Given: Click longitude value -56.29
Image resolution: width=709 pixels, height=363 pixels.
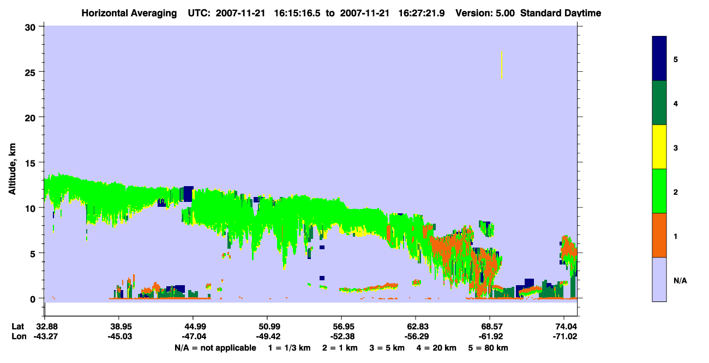Looking at the screenshot, I should 416,337.
